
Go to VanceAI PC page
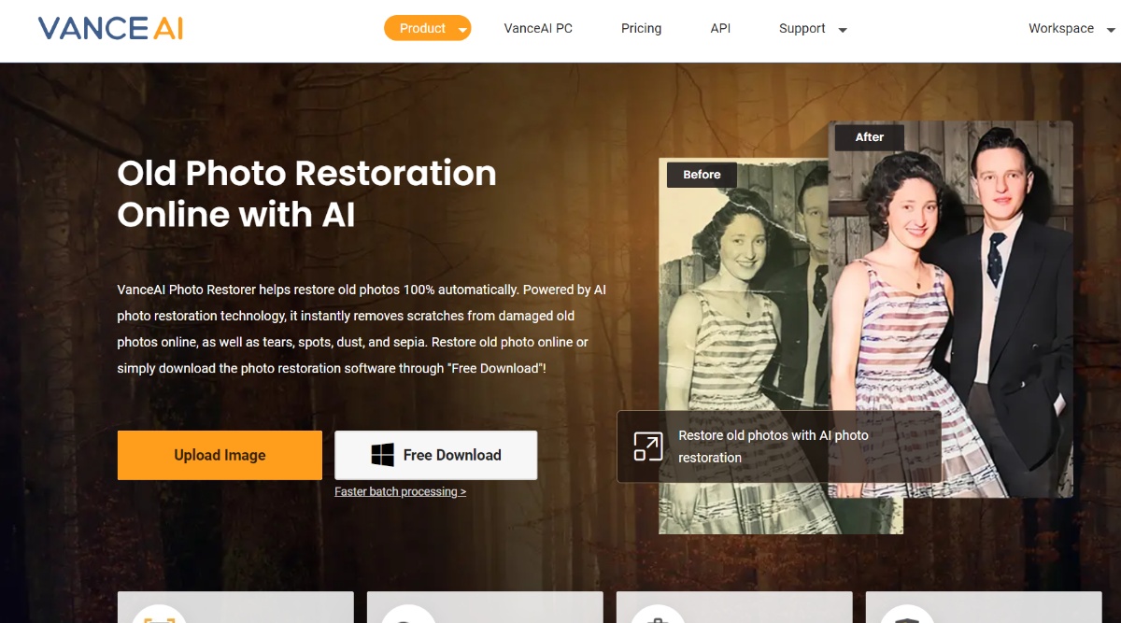[538, 28]
